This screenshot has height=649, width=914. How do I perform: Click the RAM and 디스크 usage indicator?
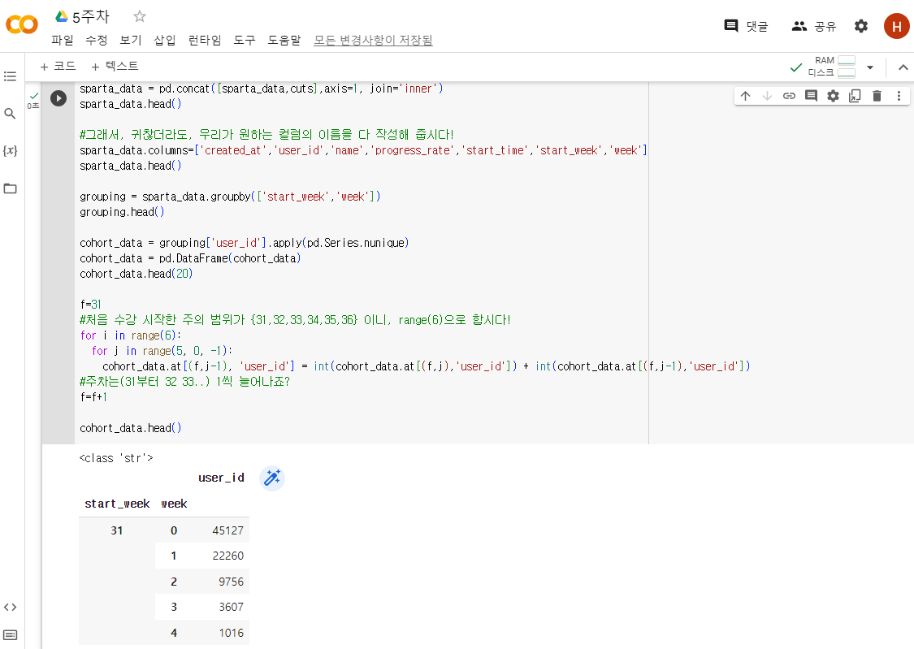832,67
